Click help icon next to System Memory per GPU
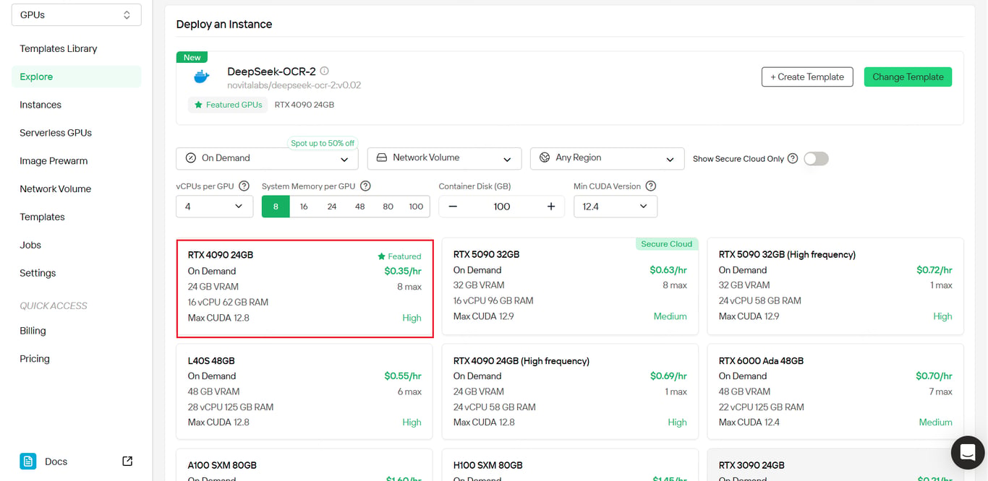This screenshot has height=481, width=988. point(365,186)
